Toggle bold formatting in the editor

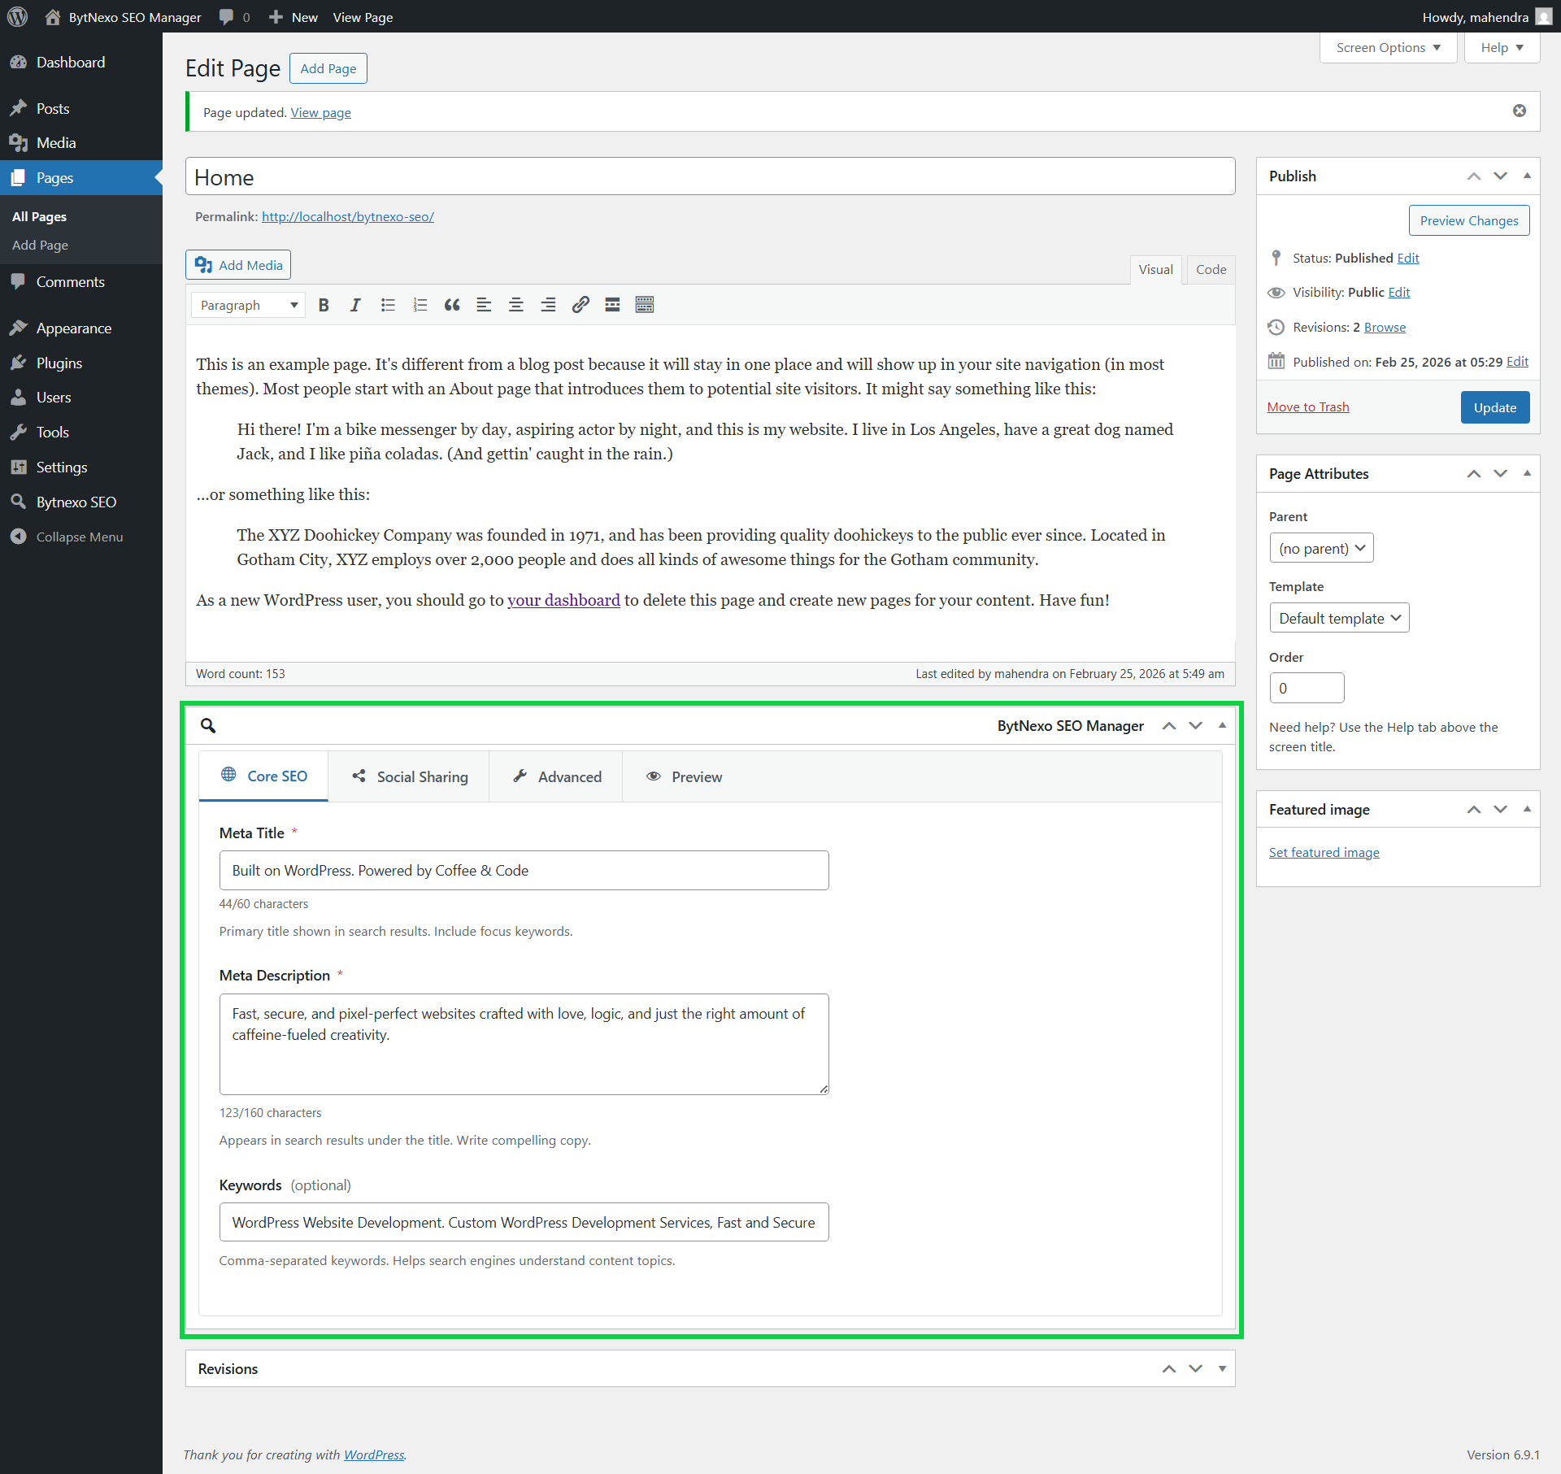click(324, 305)
